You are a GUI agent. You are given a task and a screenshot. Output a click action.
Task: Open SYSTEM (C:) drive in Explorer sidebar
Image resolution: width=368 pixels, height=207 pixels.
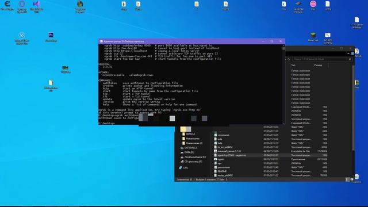click(189, 148)
